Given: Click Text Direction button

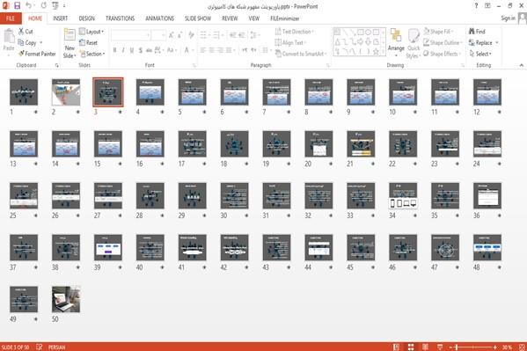Looking at the screenshot, I should pyautogui.click(x=295, y=32).
